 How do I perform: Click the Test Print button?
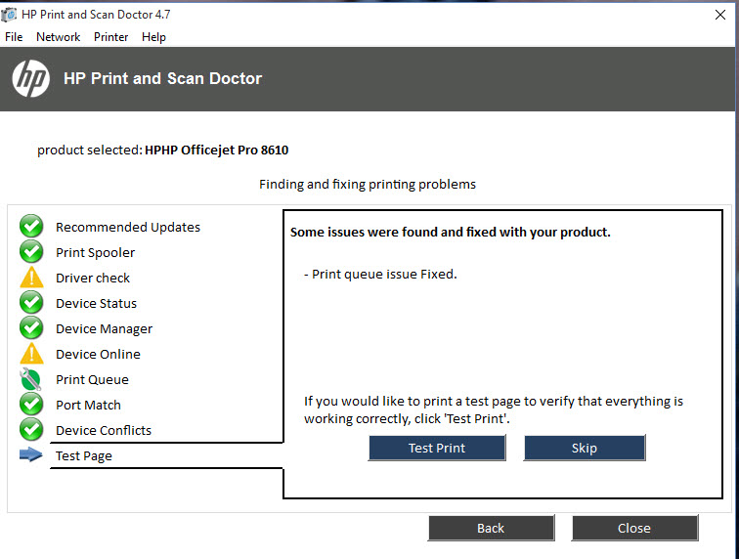pyautogui.click(x=437, y=448)
